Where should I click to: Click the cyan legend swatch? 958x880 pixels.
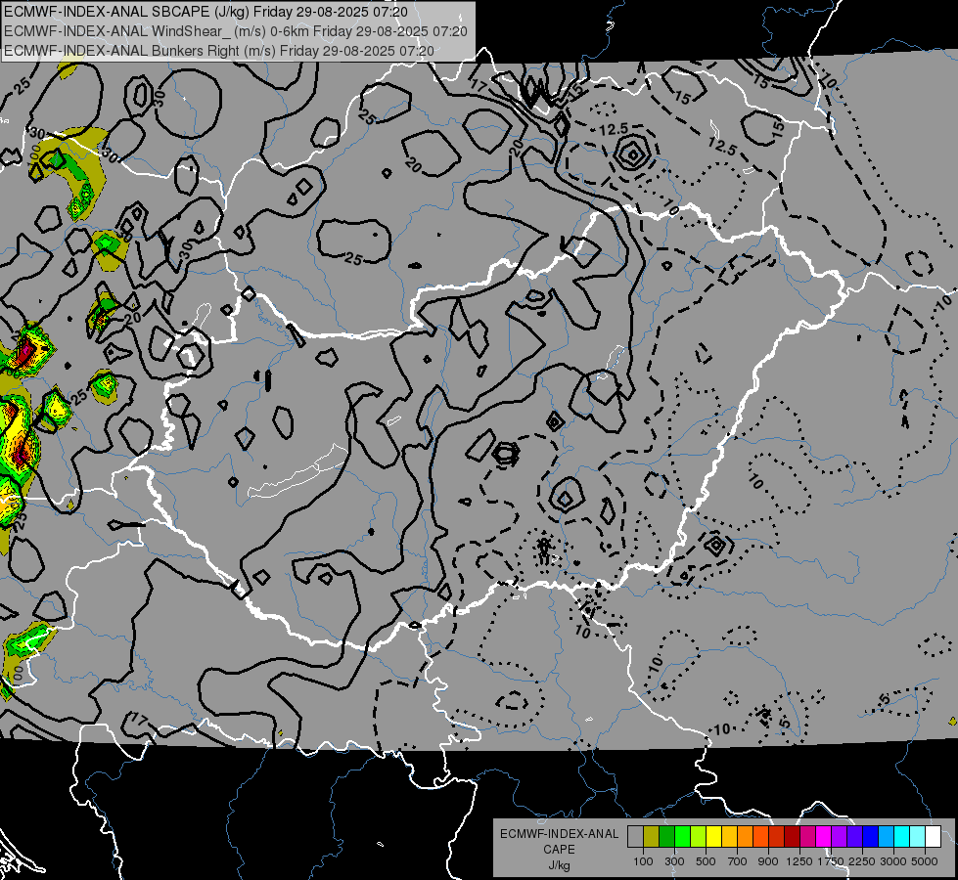(x=902, y=837)
